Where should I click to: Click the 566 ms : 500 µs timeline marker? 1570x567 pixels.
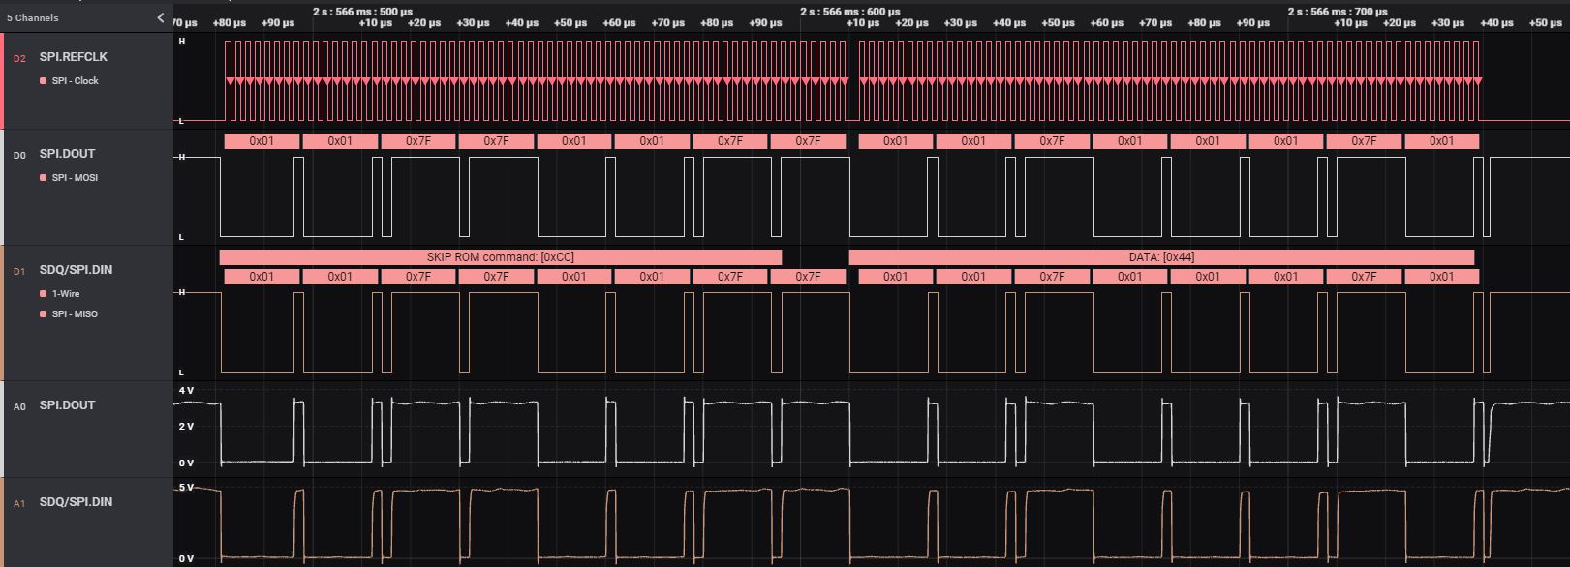tap(362, 12)
